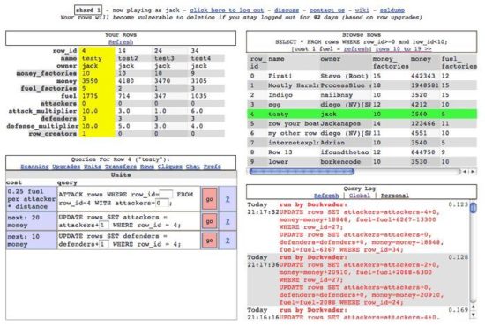Switch to the Cliques queries tab
Viewport: 485px width, 326px height.
(170, 167)
